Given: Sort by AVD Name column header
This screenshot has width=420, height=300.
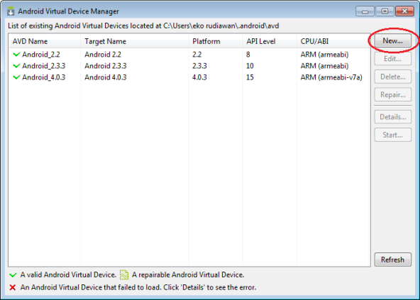Looking at the screenshot, I should click(x=45, y=41).
